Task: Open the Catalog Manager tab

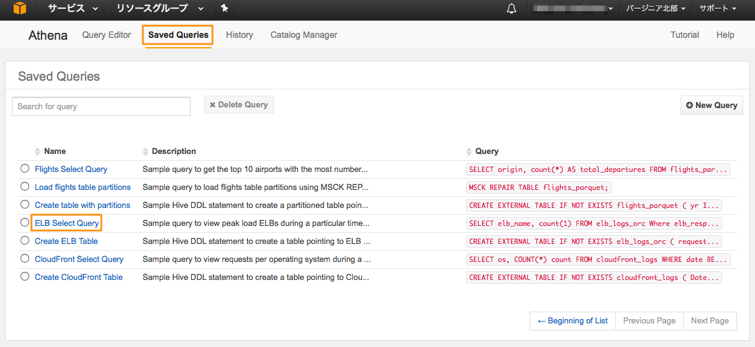Action: 304,35
